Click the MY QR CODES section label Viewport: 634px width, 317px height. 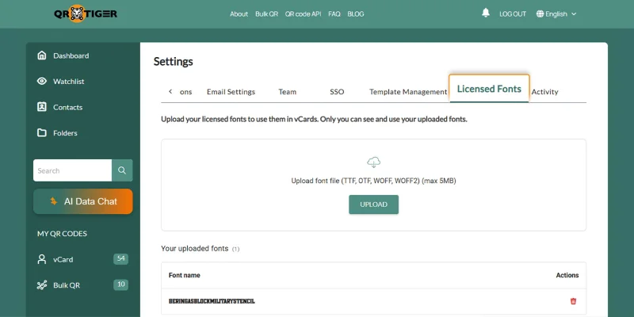62,234
